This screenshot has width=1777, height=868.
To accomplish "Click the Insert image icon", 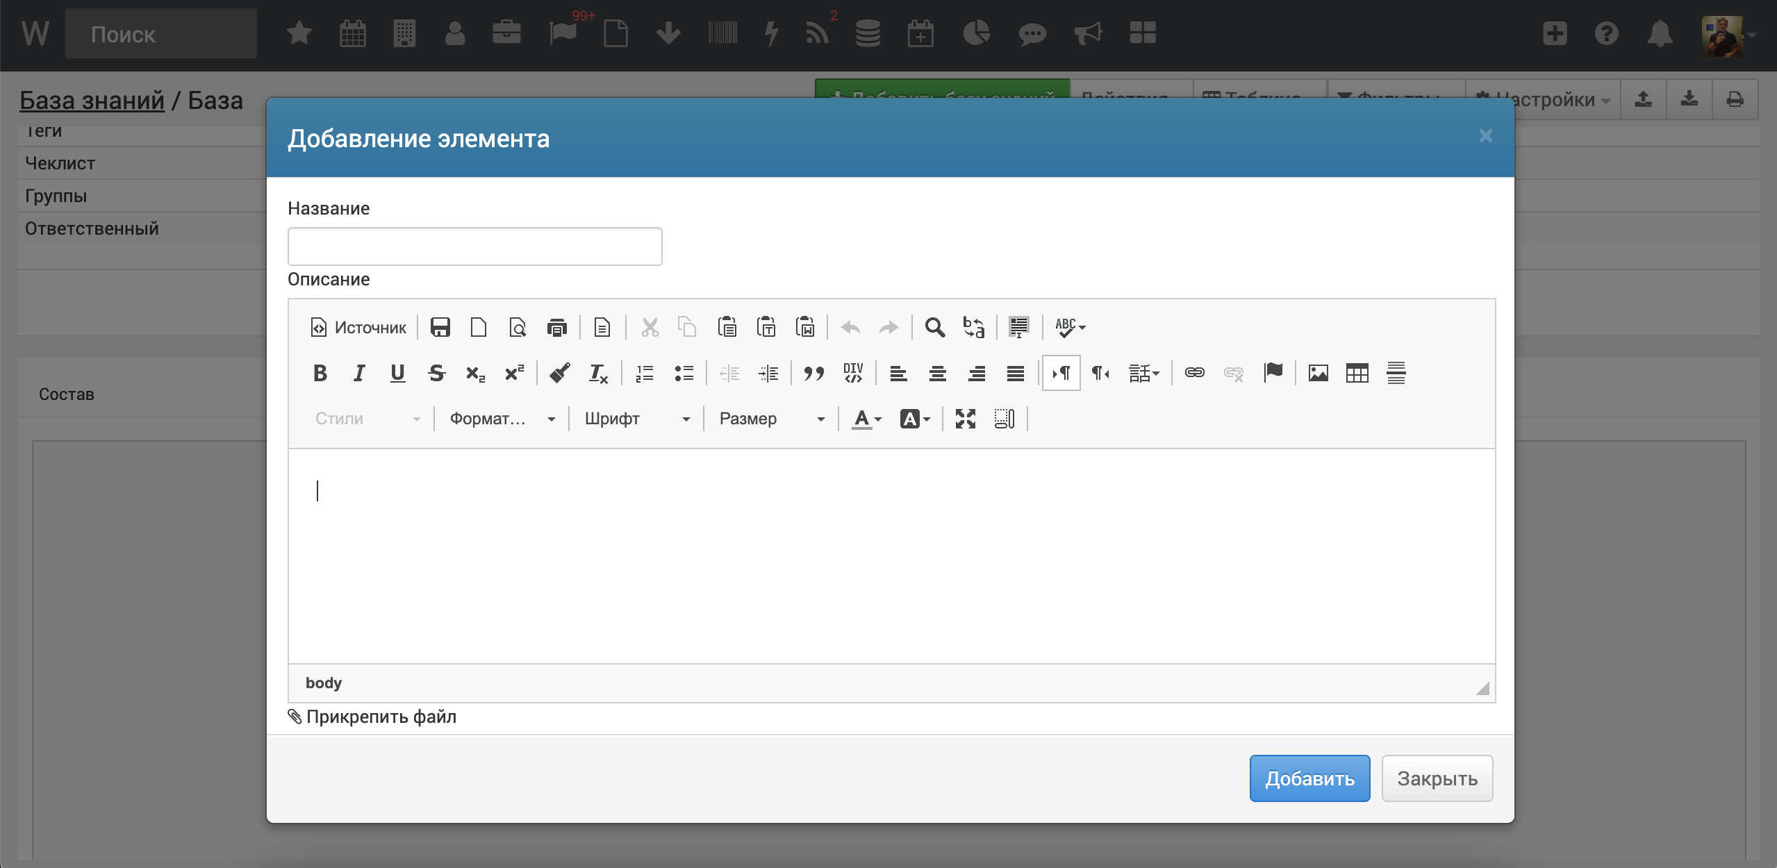I will pos(1318,373).
